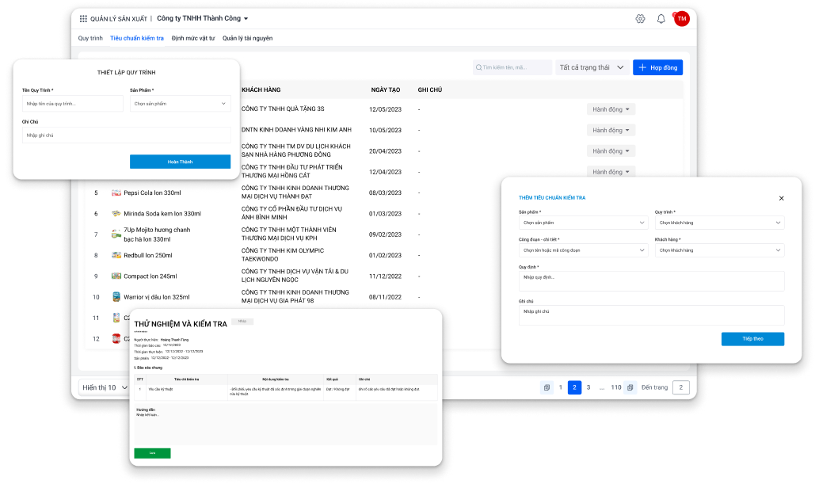The height and width of the screenshot is (484, 815).
Task: Open the TM user avatar menu
Action: [681, 19]
